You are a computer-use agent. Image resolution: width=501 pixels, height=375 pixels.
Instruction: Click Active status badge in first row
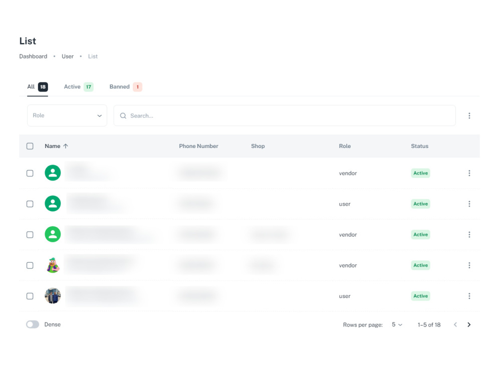[420, 173]
